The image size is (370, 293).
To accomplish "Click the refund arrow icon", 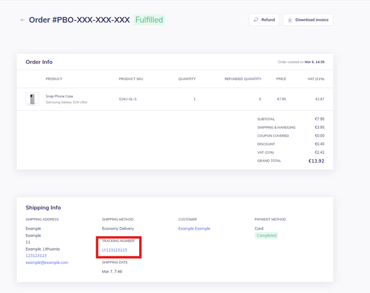I will [256, 20].
